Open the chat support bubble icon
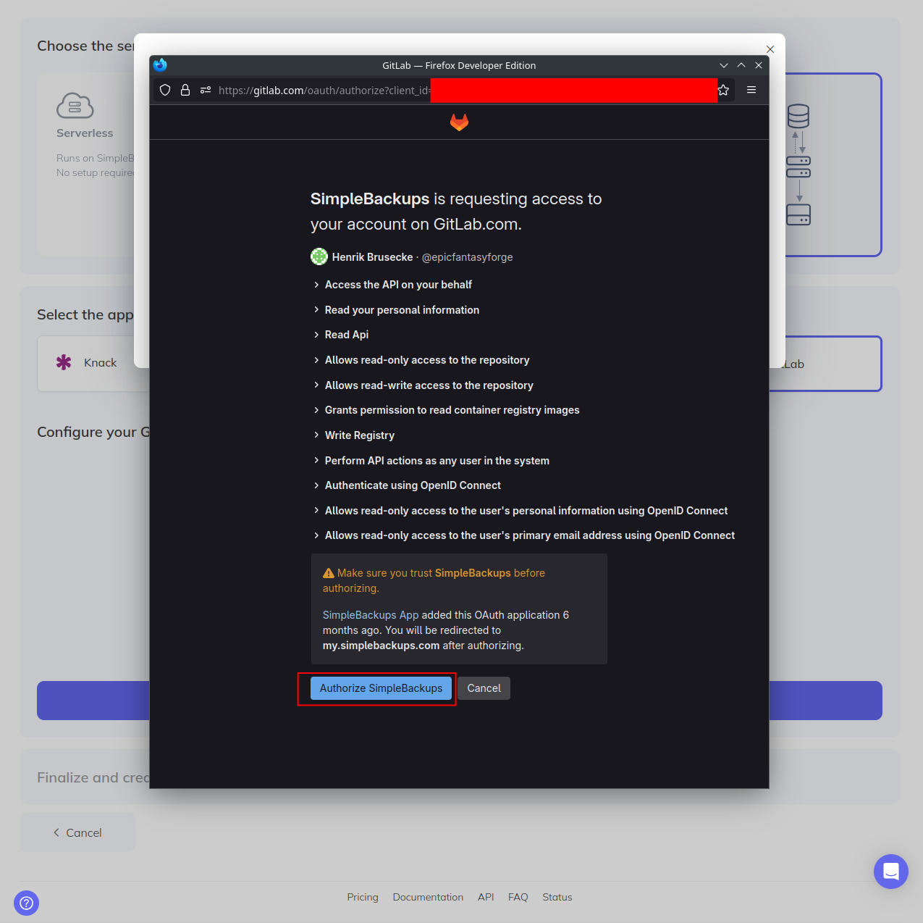 point(891,872)
